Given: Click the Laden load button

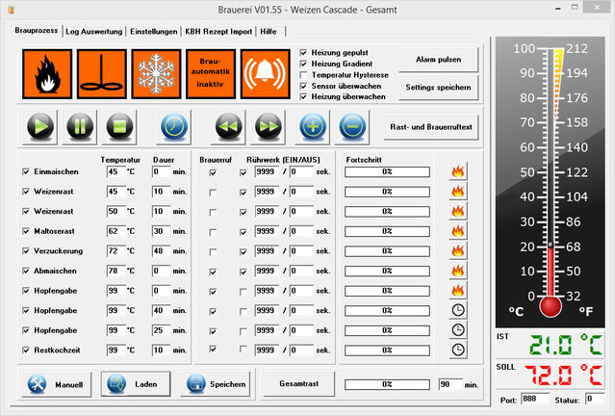Looking at the screenshot, I should coord(136,384).
